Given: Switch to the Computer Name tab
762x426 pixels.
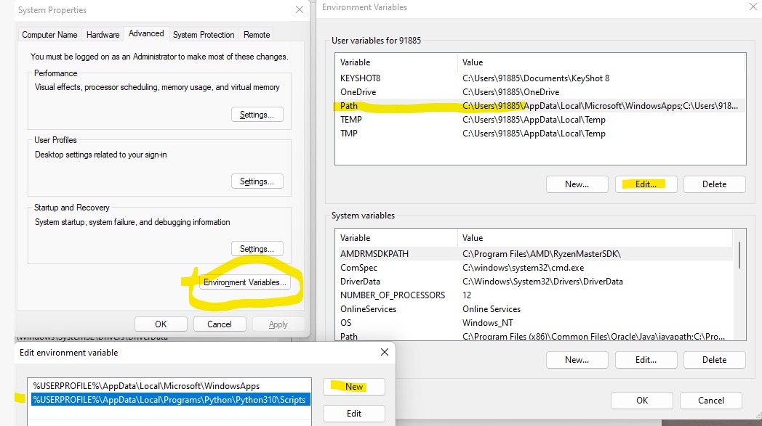Looking at the screenshot, I should (49, 34).
